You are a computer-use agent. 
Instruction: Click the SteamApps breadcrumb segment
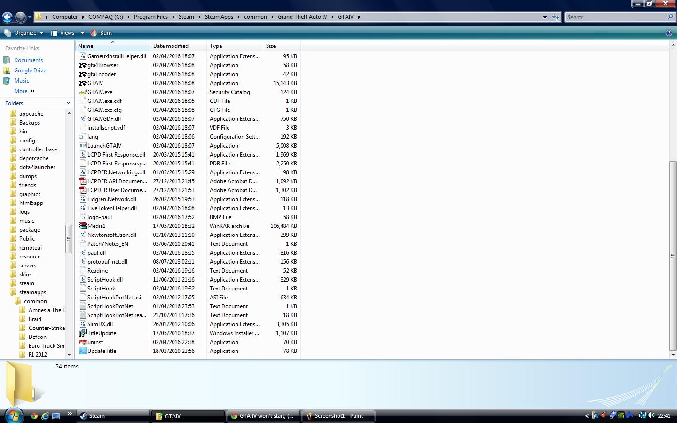pyautogui.click(x=219, y=17)
